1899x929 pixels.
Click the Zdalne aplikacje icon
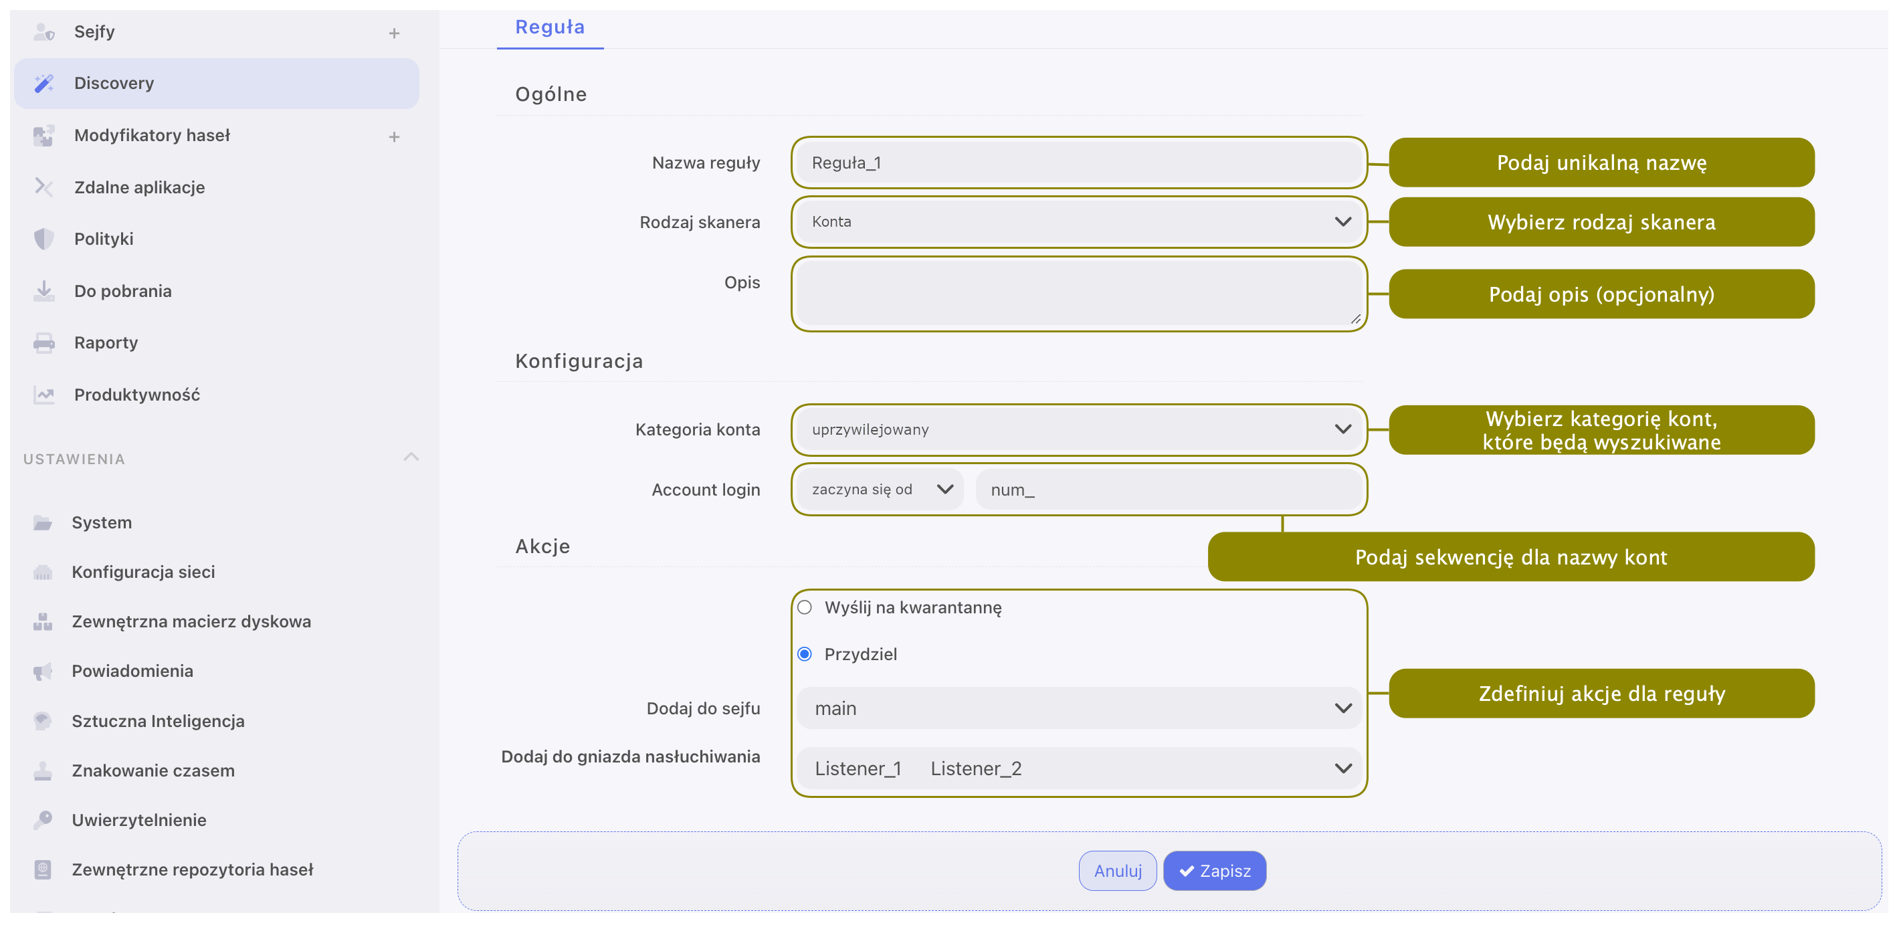coord(44,187)
